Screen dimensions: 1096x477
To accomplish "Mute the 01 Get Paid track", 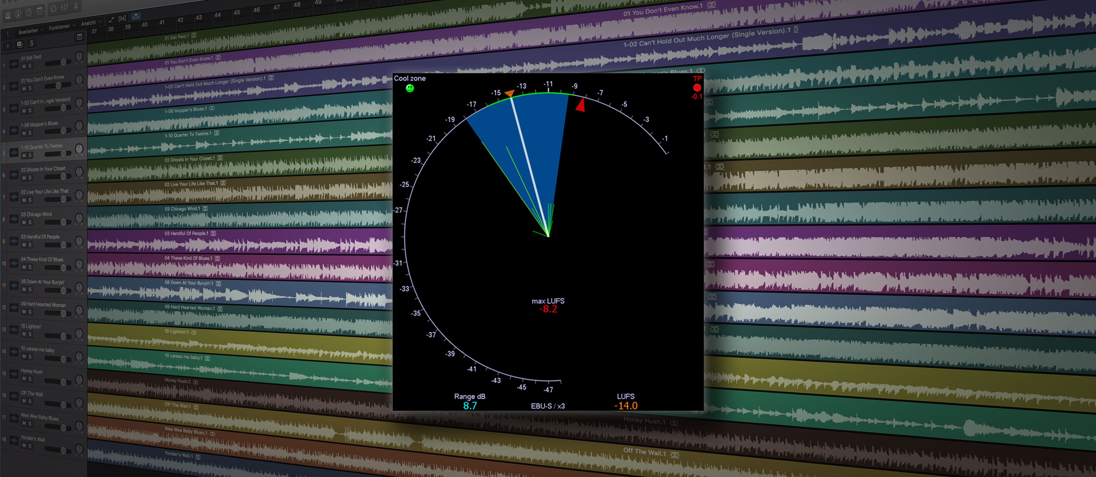I will (x=24, y=67).
